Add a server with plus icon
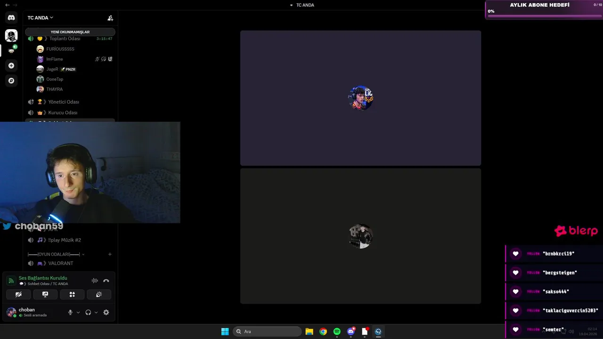The width and height of the screenshot is (603, 339). [x=11, y=65]
